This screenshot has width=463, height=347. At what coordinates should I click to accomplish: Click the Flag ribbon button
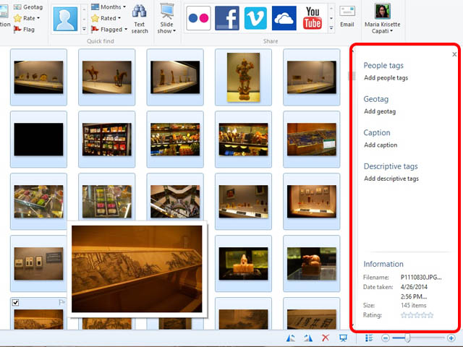pyautogui.click(x=24, y=30)
